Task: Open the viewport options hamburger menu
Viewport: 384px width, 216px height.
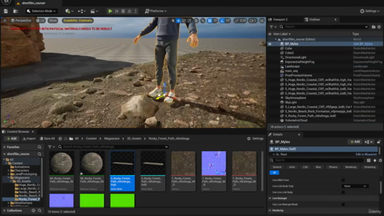Action: click(5, 20)
